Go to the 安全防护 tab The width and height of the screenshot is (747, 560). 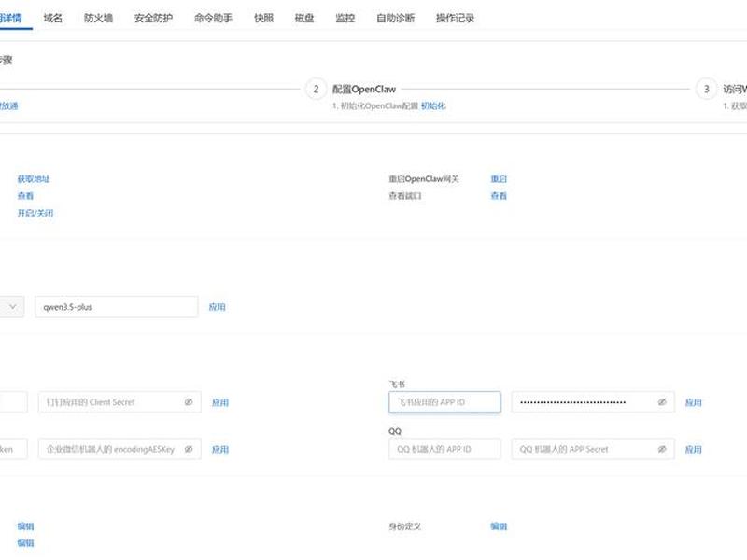pyautogui.click(x=153, y=18)
